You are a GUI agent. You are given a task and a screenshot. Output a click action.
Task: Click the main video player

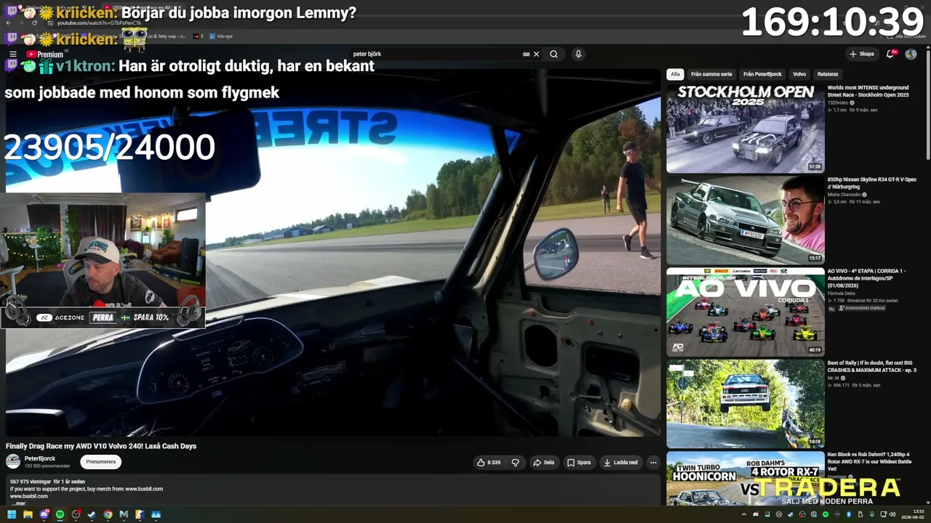333,253
